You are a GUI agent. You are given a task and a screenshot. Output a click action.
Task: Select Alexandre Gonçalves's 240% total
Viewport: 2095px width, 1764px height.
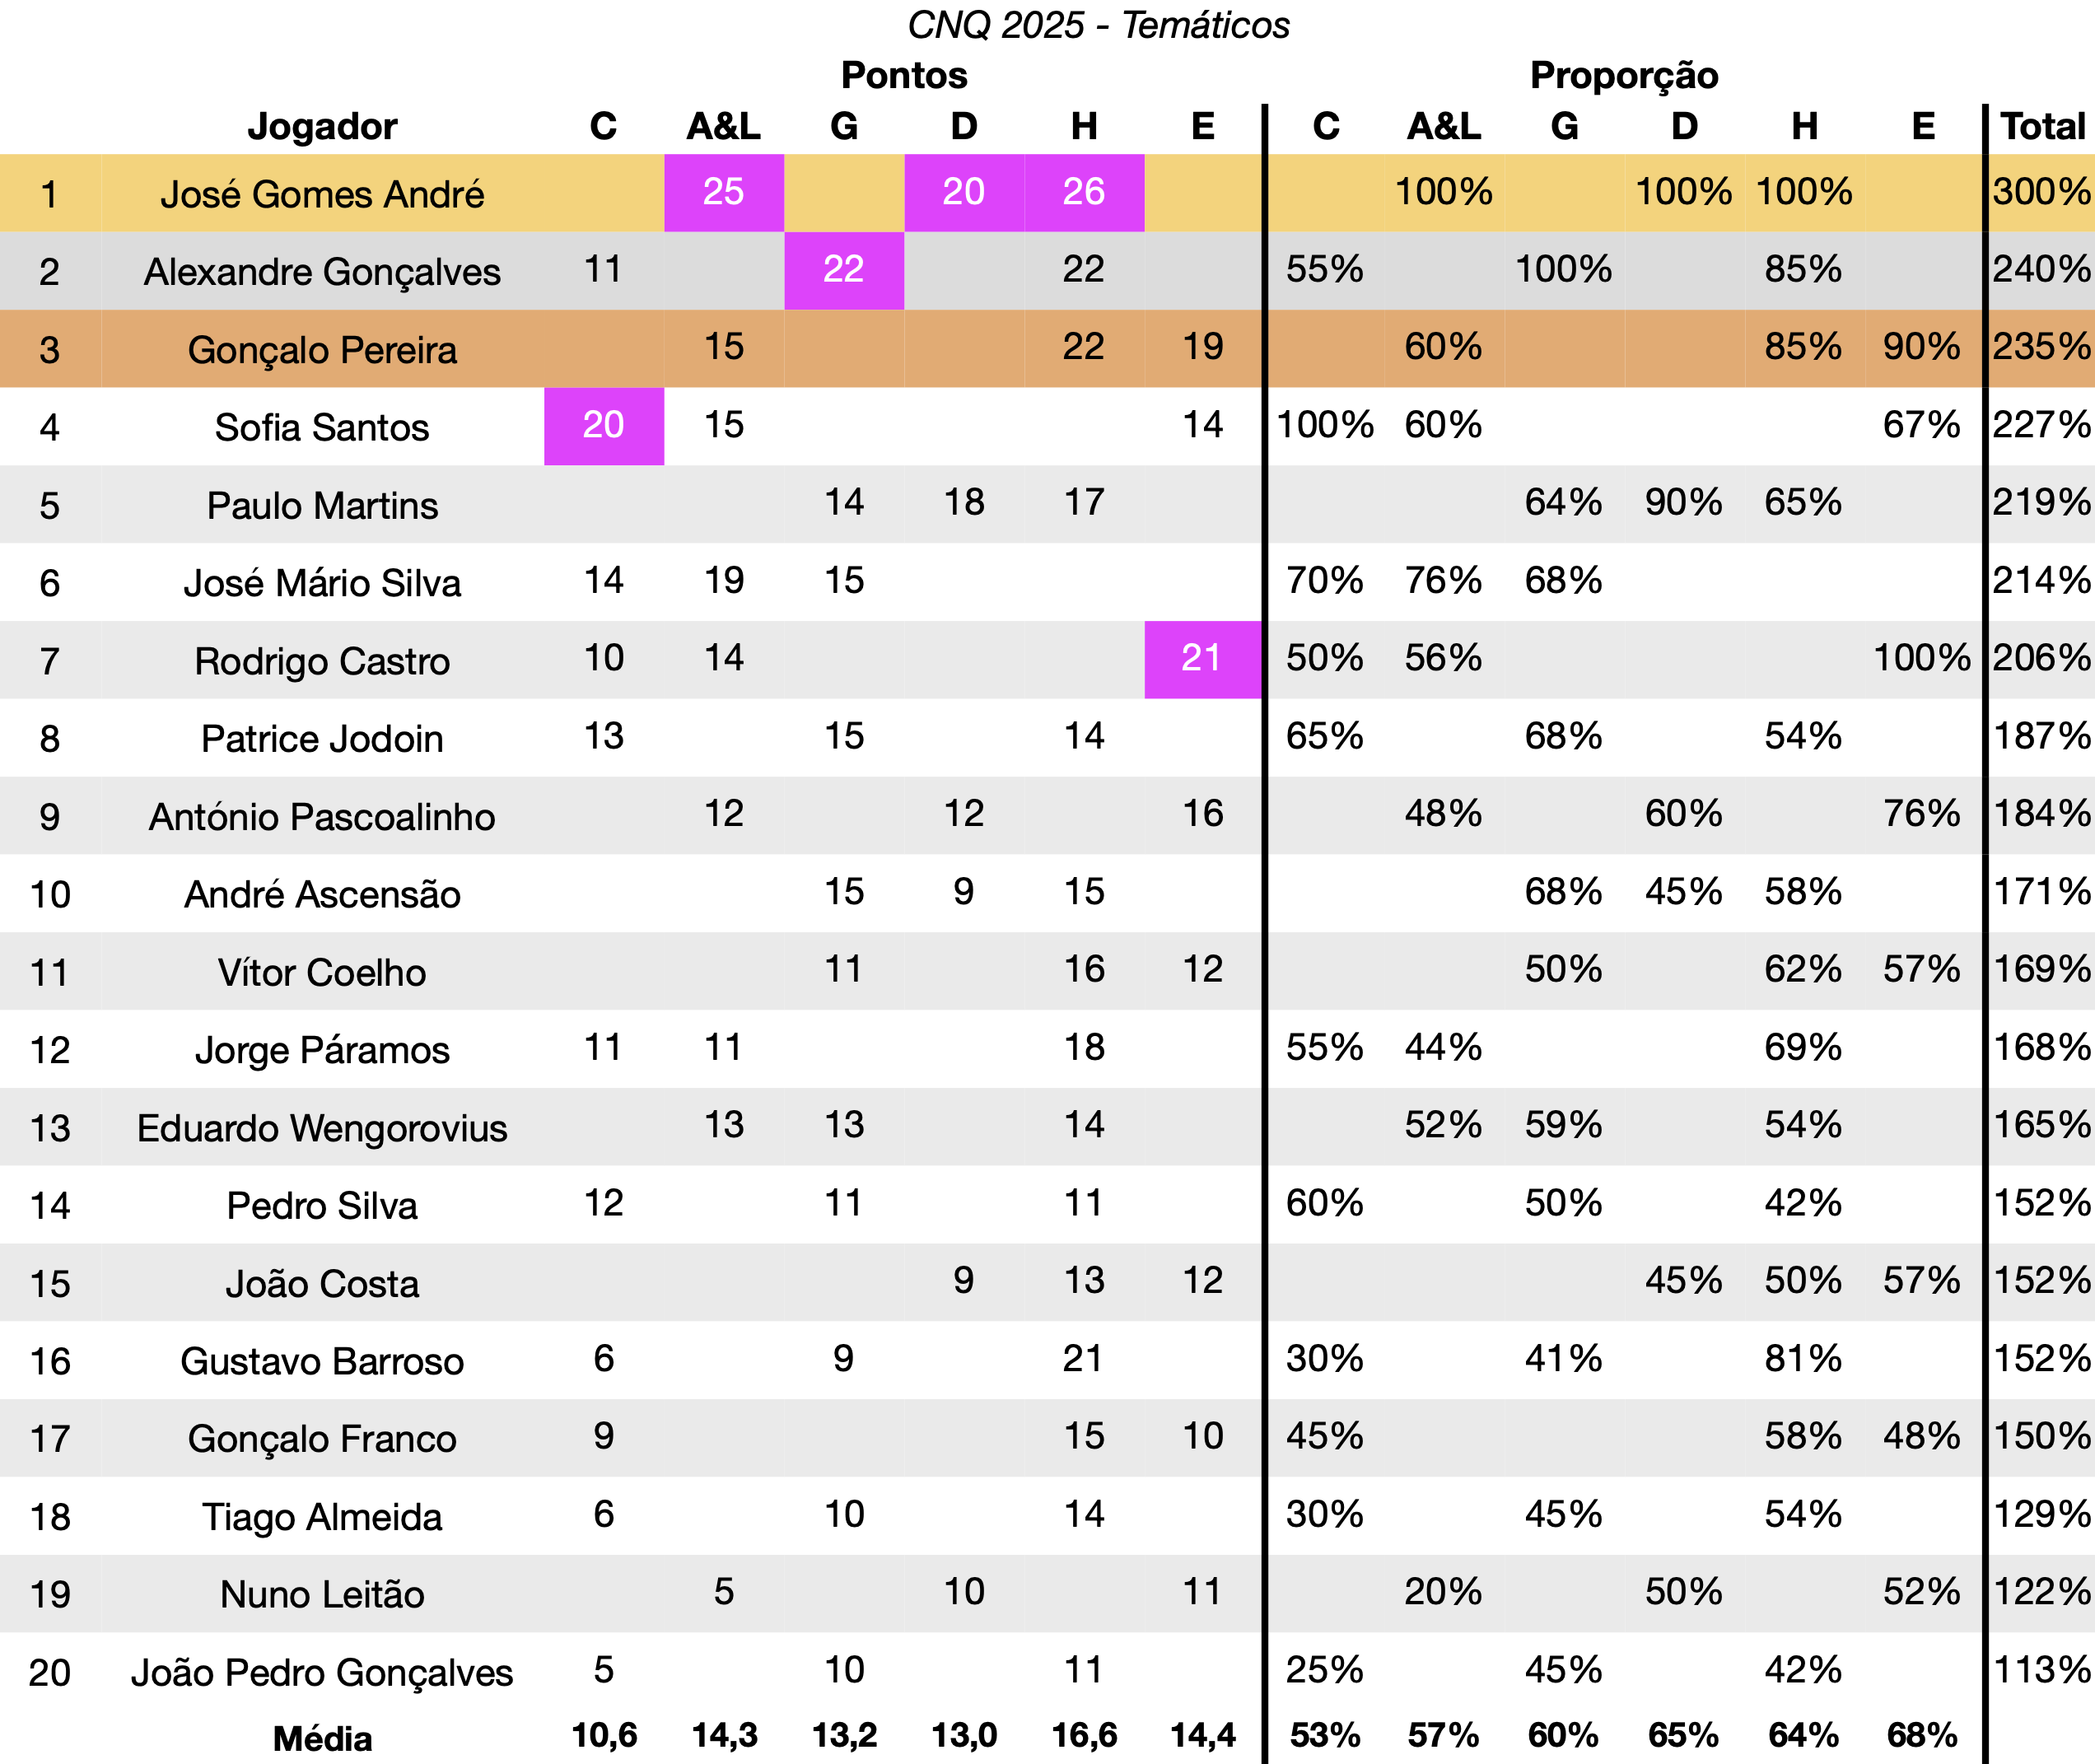pos(2041,270)
